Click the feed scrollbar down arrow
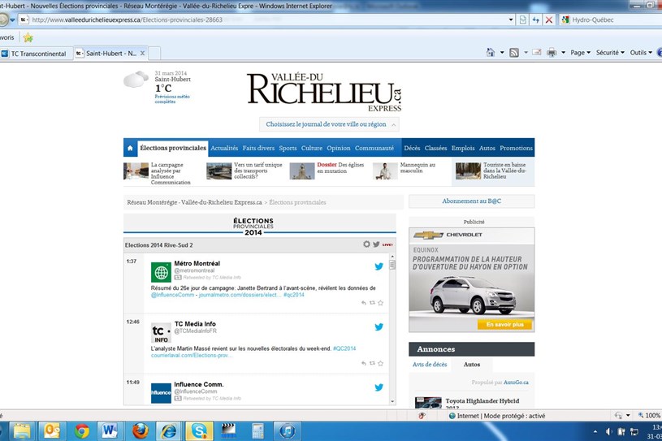Image resolution: width=662 pixels, height=441 pixels. click(392, 401)
